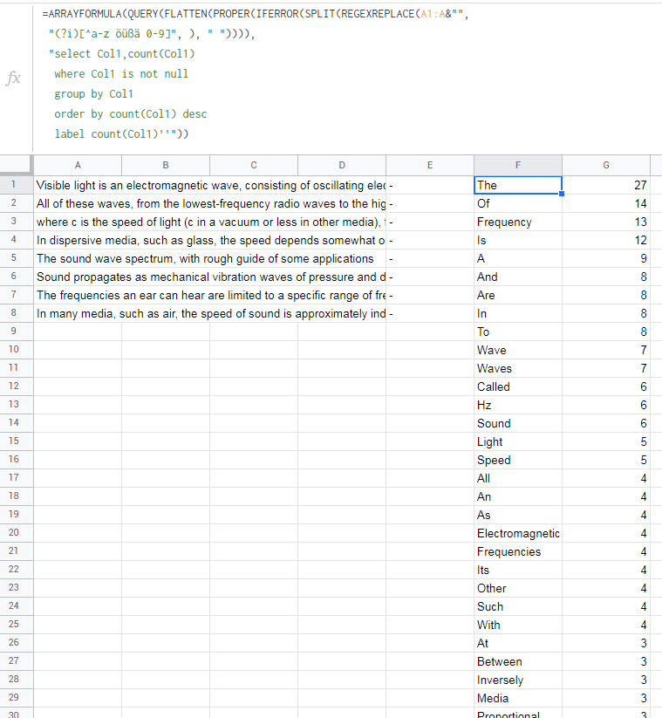Select column F header
662x718 pixels.
pos(518,165)
